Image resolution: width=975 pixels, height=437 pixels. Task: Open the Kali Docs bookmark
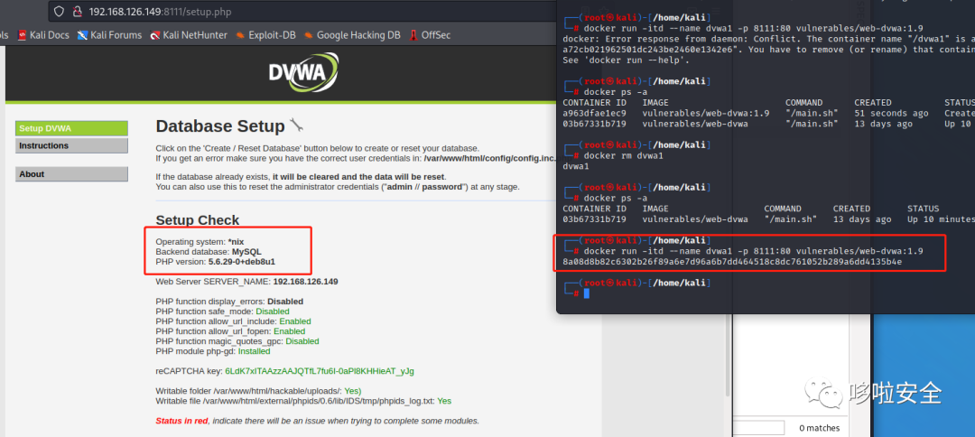click(x=43, y=35)
